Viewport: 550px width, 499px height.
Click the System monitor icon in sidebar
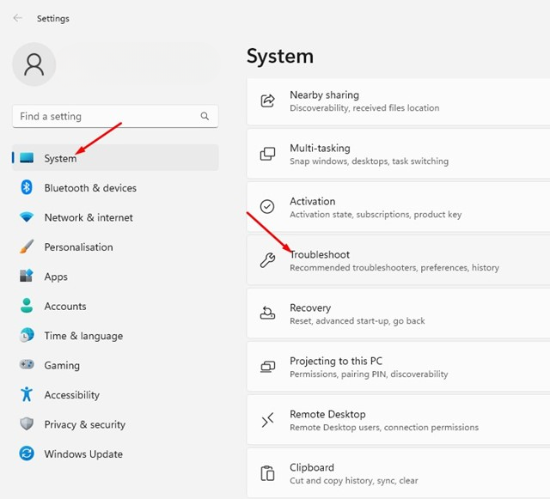tap(27, 158)
